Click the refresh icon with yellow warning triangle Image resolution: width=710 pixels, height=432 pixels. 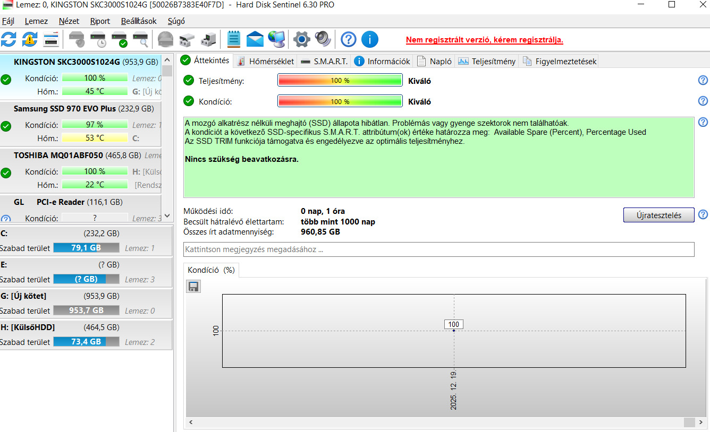click(x=30, y=39)
